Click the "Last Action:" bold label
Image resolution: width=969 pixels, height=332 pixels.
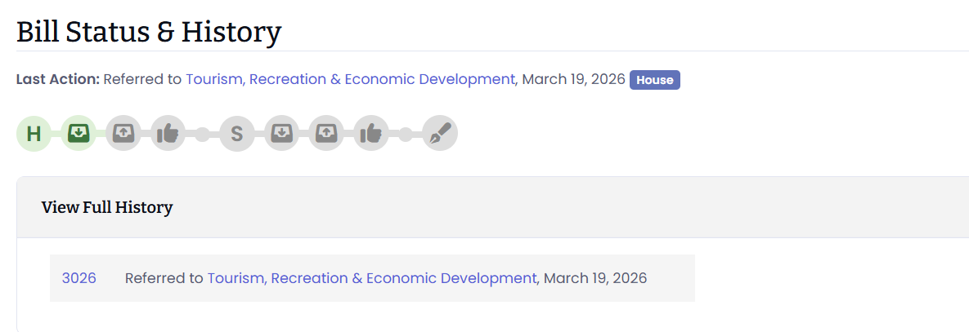(57, 79)
